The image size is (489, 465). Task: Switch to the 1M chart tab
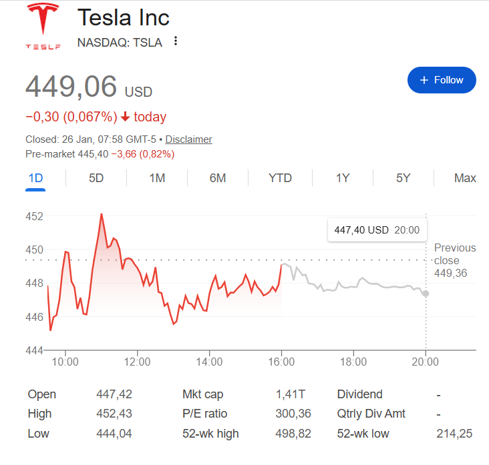pos(157,178)
